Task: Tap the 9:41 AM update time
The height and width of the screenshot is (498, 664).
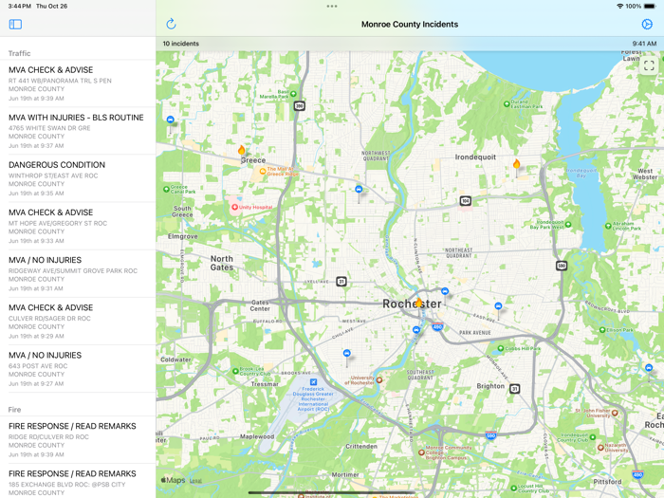Action: (x=644, y=44)
